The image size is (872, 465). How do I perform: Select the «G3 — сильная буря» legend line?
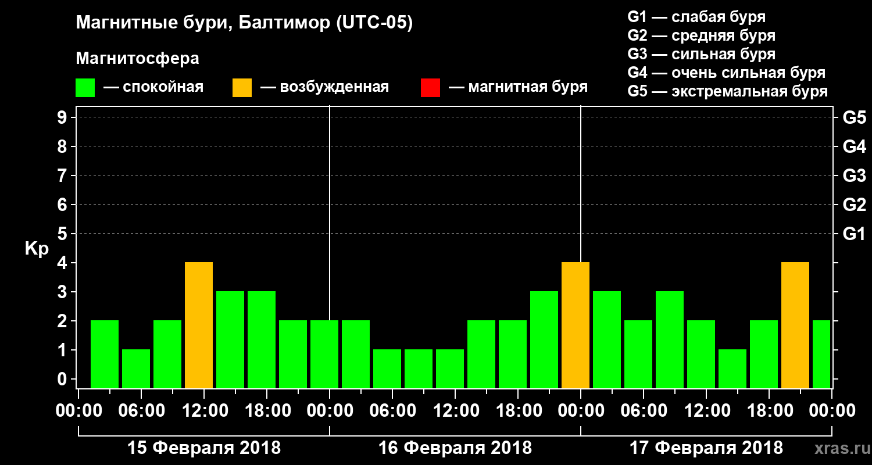(702, 54)
